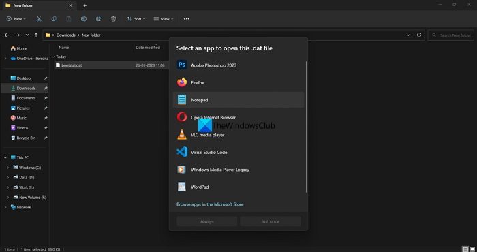Open Desktop in the sidebar

pyautogui.click(x=25, y=78)
